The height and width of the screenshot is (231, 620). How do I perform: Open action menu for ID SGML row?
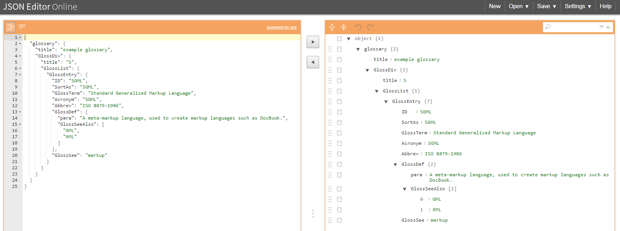[339, 112]
